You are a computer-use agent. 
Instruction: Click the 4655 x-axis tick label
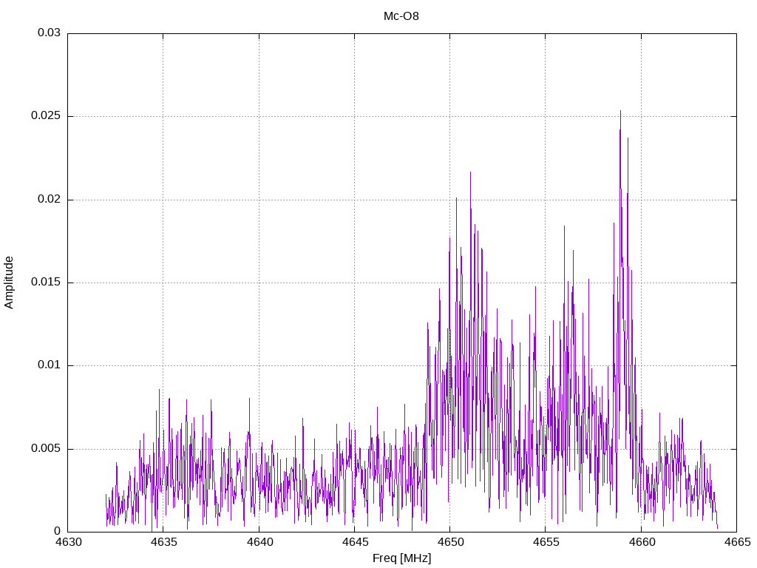[546, 542]
